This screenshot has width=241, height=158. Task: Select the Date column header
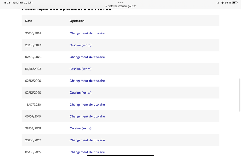point(29,21)
